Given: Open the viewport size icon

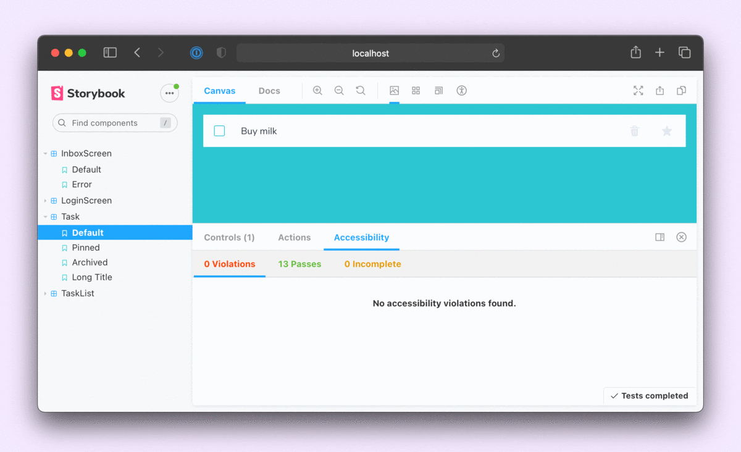Looking at the screenshot, I should point(438,91).
